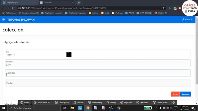Open the clock showing 12:26 PM

click(x=184, y=108)
